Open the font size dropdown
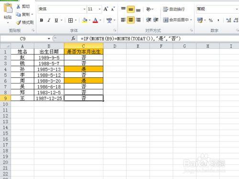This screenshot has height=179, width=239. click(x=99, y=9)
